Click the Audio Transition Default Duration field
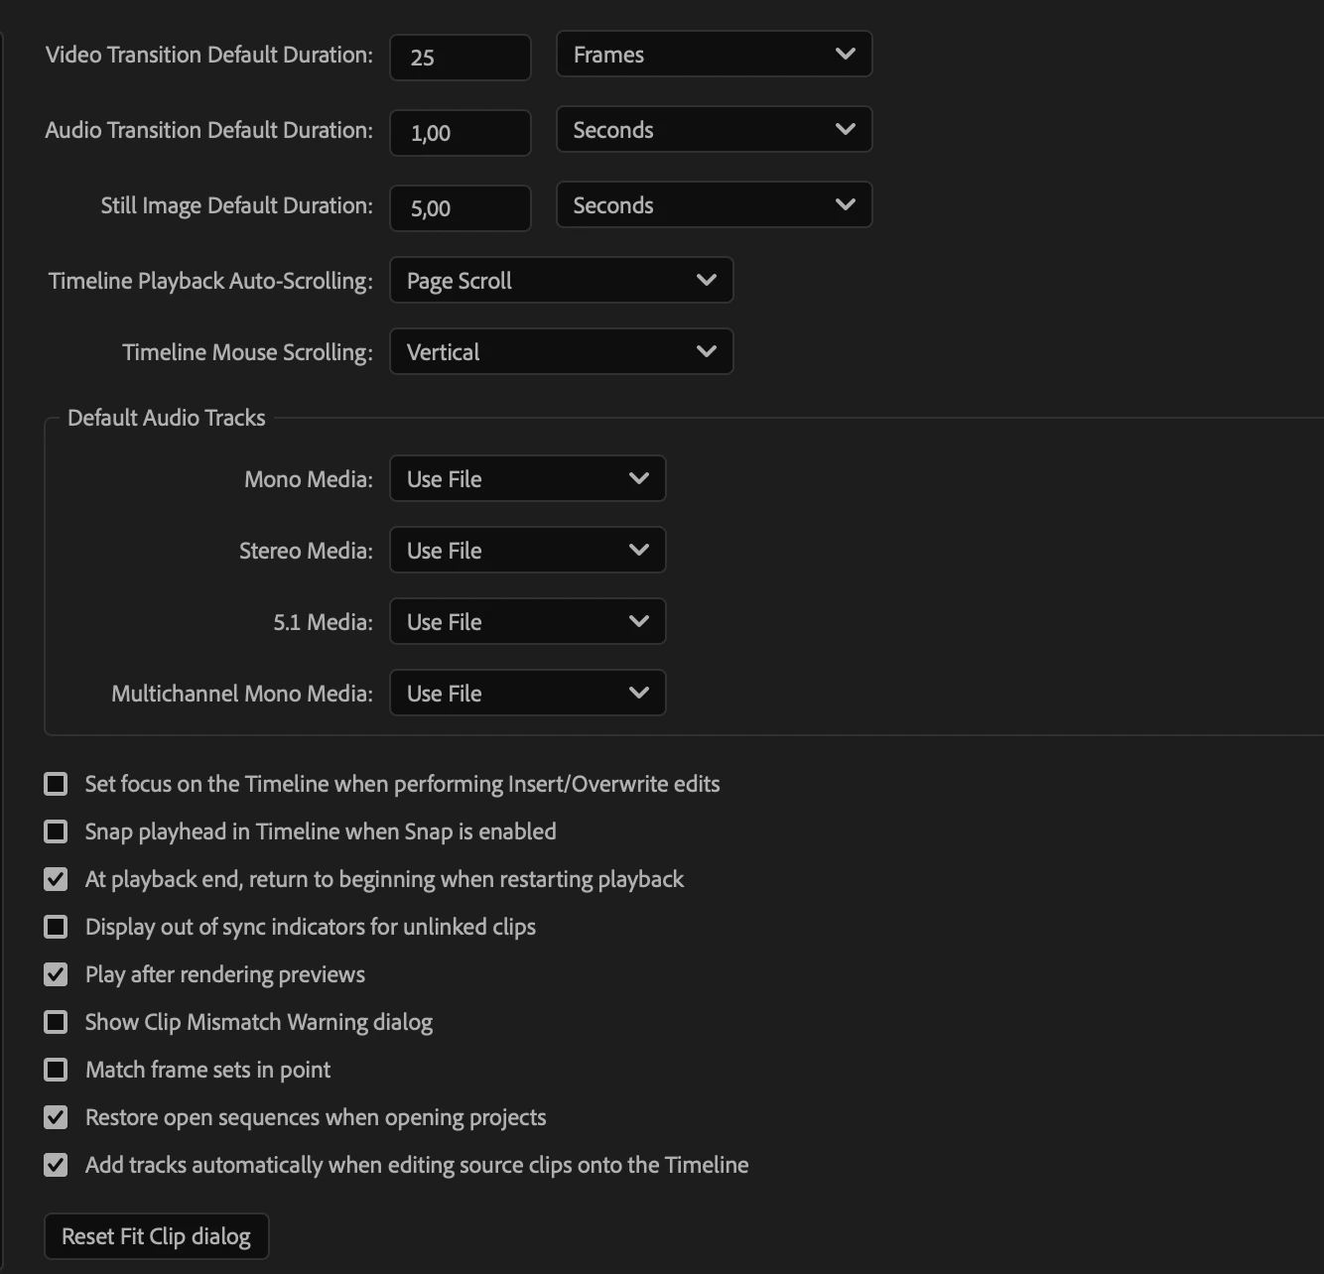 click(x=461, y=133)
